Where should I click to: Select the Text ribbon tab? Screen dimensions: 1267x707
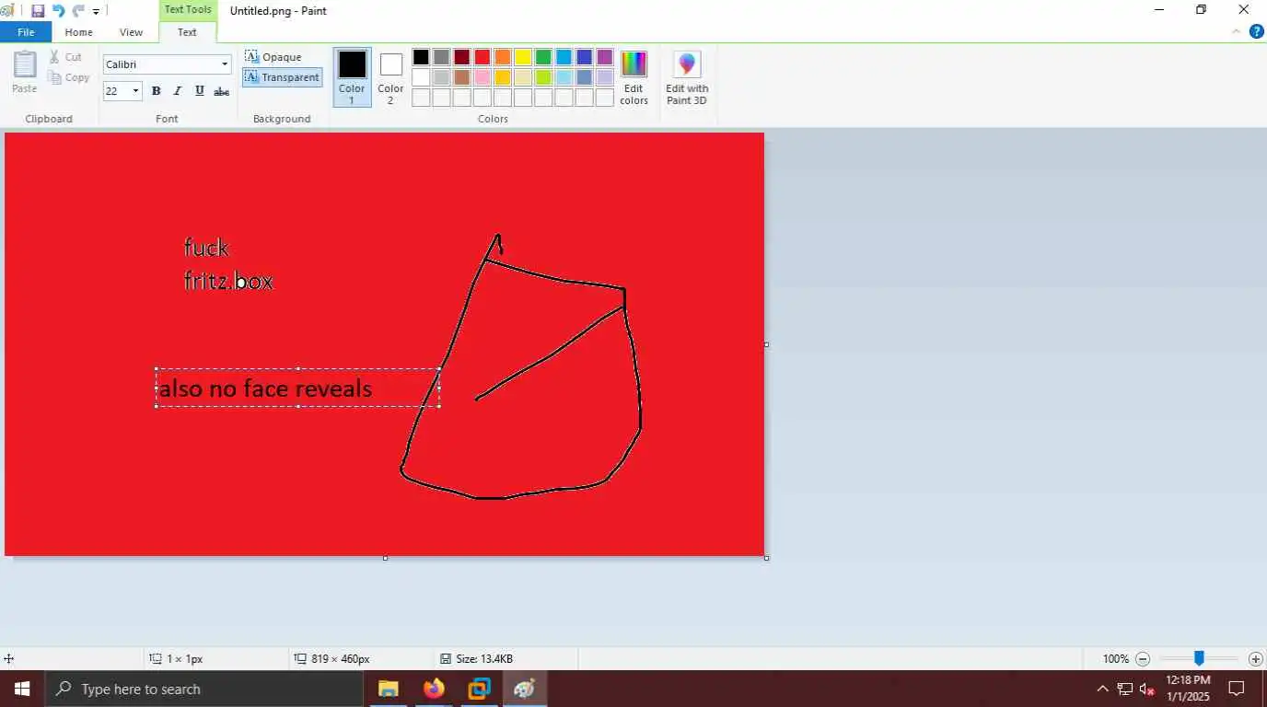tap(187, 32)
